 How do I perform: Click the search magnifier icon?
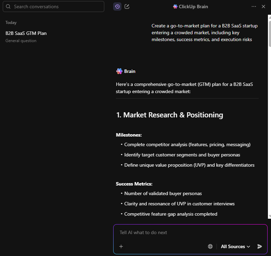pyautogui.click(x=8, y=7)
